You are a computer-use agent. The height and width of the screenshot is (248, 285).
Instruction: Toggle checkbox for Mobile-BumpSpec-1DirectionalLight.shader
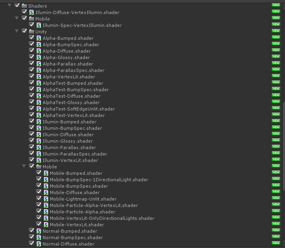tap(39, 179)
